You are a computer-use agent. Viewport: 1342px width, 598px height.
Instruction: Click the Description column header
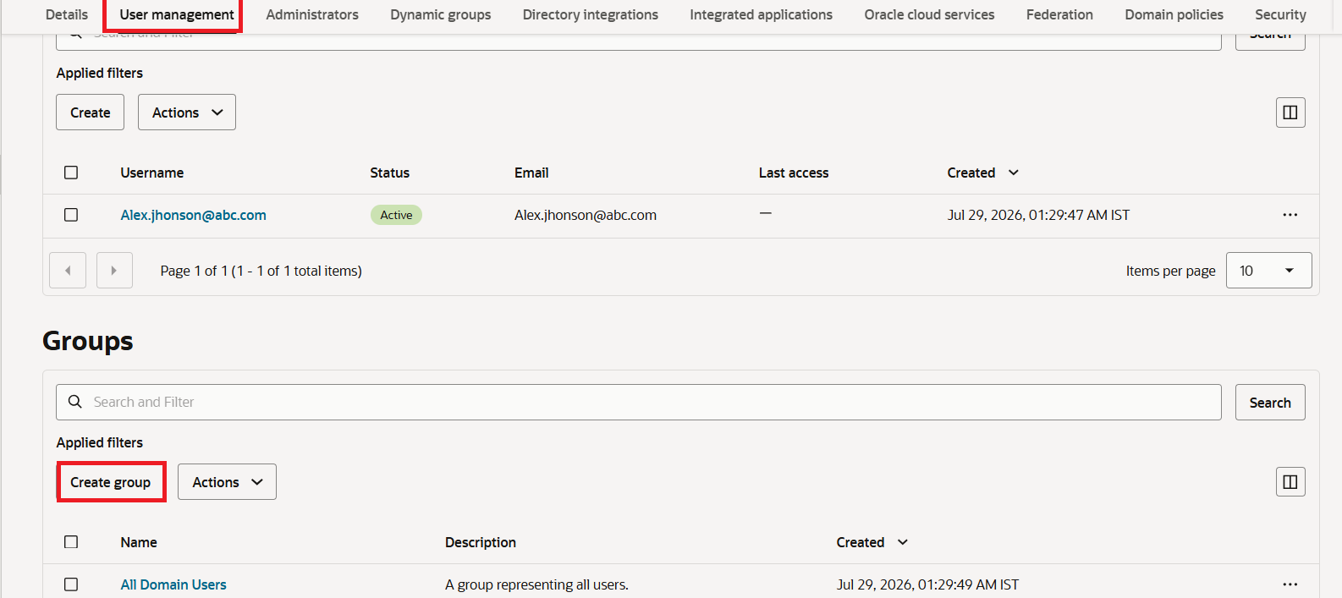481,542
